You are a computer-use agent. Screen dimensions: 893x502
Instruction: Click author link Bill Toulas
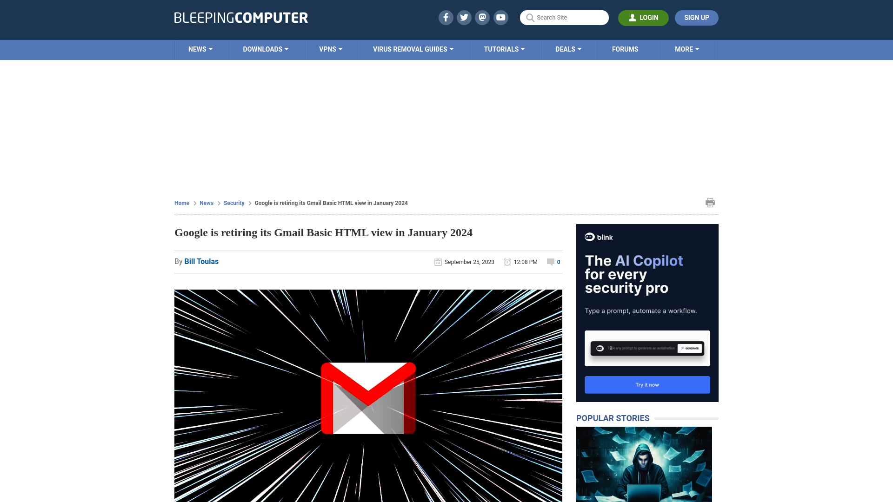(x=201, y=261)
